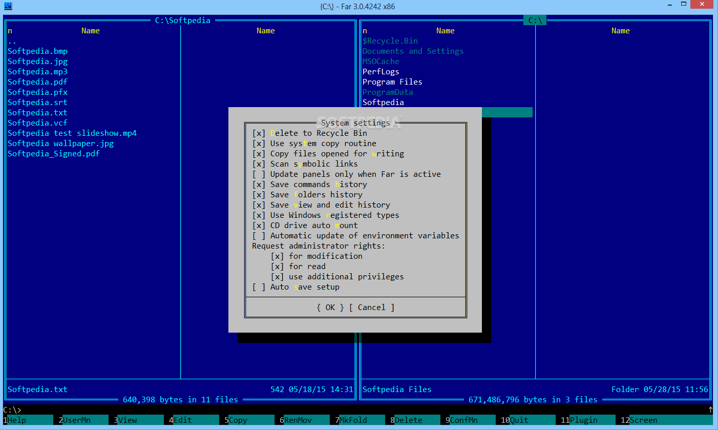This screenshot has height=430, width=718.
Task: Click '671,486,796 bytes in 3 files' status
Action: click(x=533, y=400)
